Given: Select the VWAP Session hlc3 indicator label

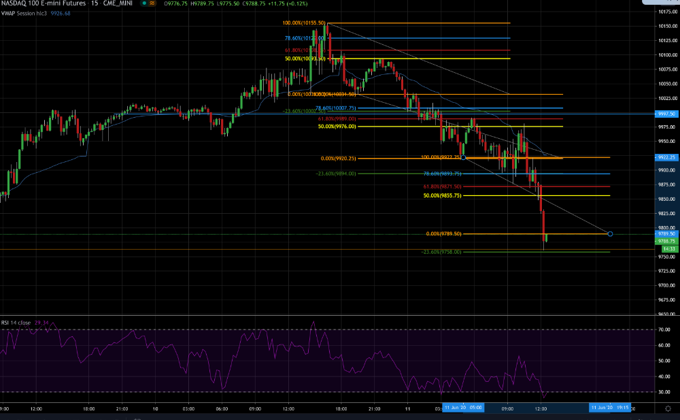Looking at the screenshot, I should click(x=24, y=14).
